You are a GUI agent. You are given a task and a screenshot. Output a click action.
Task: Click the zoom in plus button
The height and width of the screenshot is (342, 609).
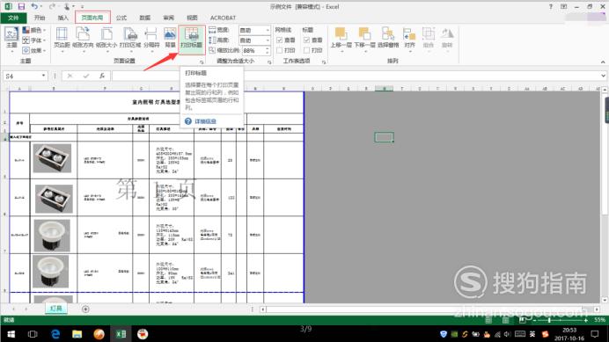586,320
